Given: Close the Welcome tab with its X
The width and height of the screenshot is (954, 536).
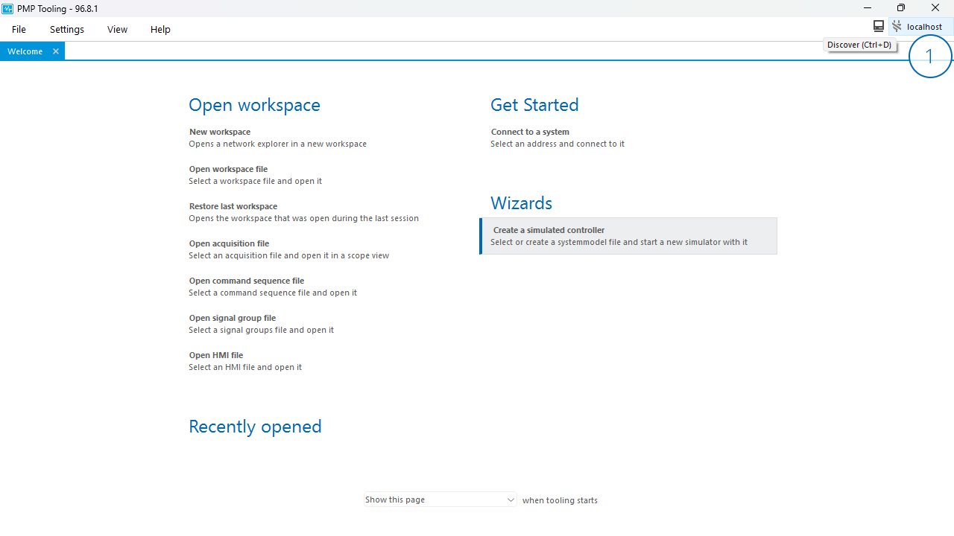Looking at the screenshot, I should [56, 51].
